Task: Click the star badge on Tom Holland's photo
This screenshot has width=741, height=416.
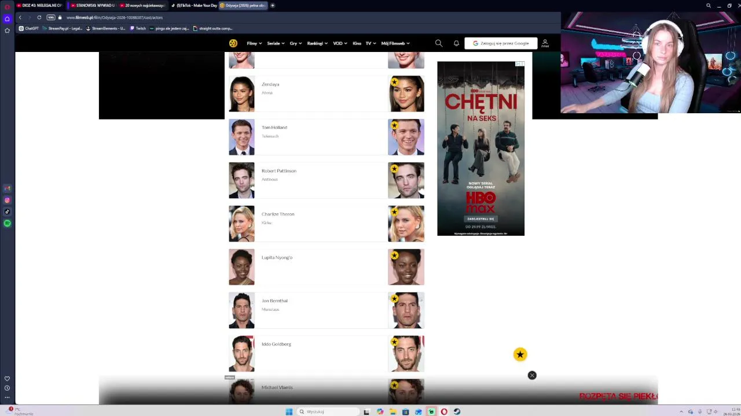Action: (x=394, y=125)
